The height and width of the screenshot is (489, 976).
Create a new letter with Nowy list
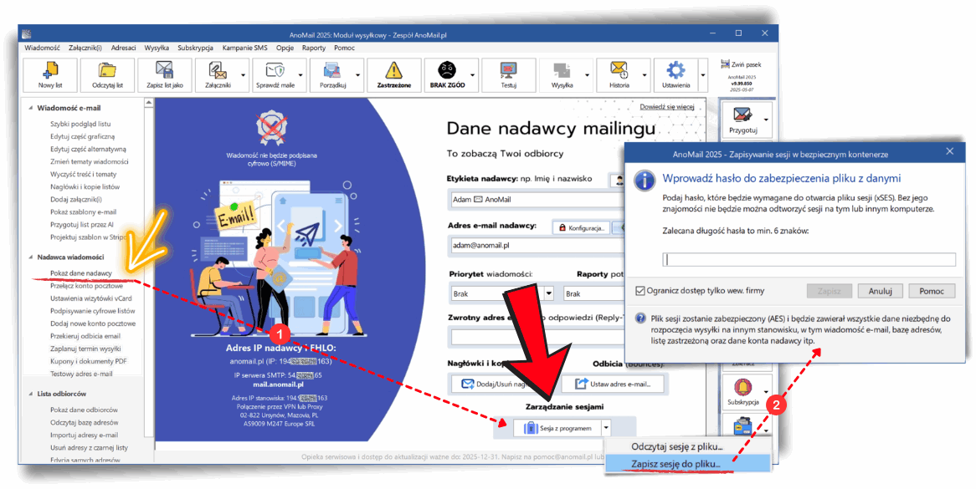point(49,75)
